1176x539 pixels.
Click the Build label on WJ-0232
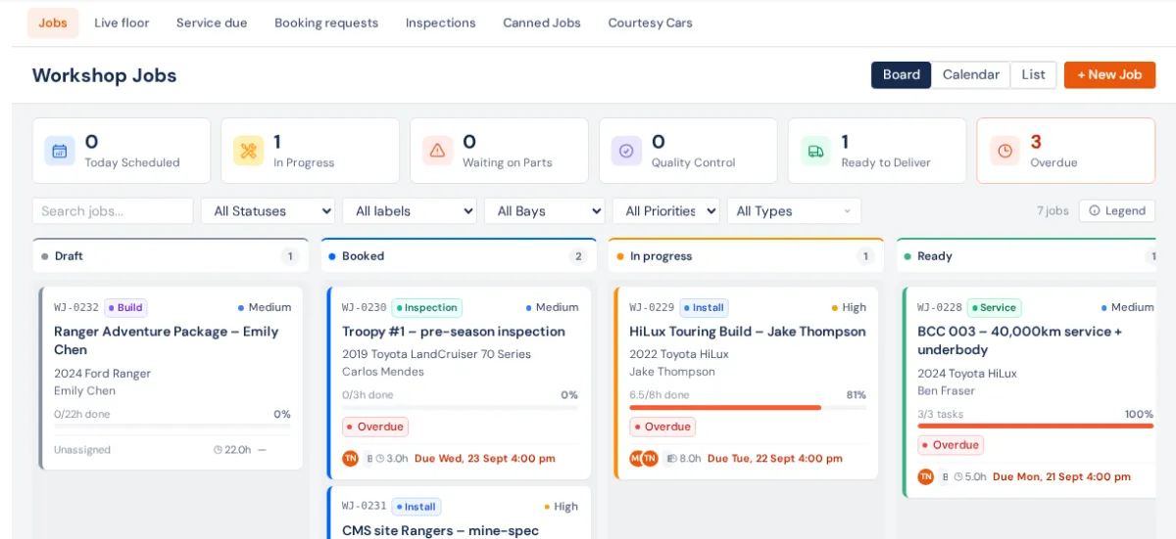[x=125, y=307]
